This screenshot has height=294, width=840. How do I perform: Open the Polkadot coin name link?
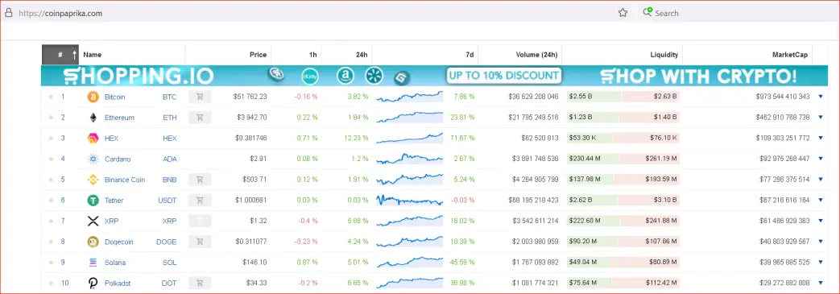click(118, 283)
